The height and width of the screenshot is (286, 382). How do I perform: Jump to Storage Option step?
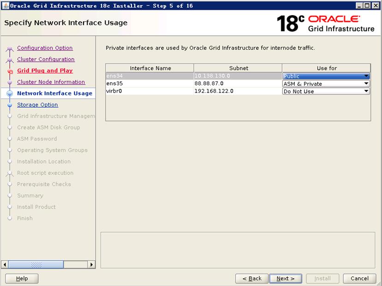coord(37,105)
